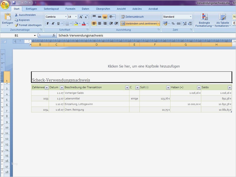Open the Daten tab
236x177 pixels.
pos(85,9)
